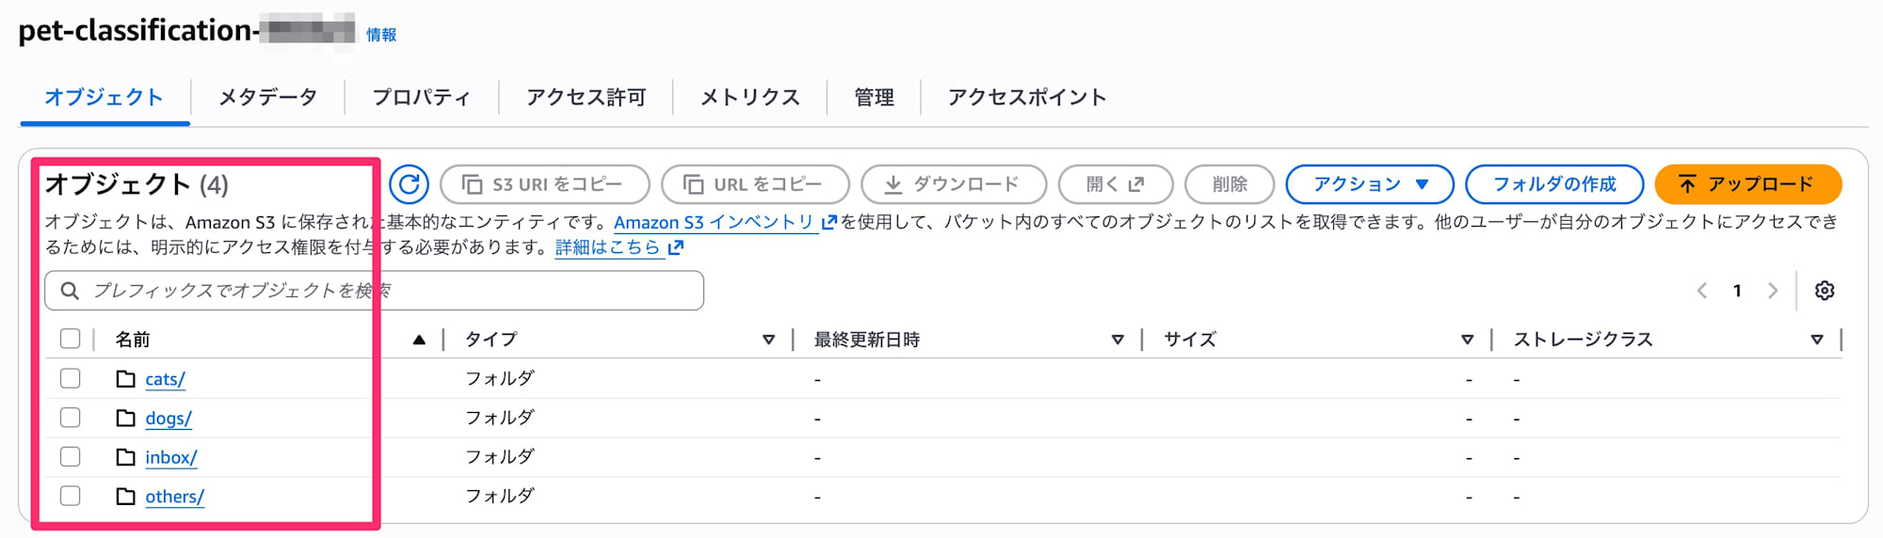Click next page arrow in pagination
The height and width of the screenshot is (538, 1883).
(1772, 291)
